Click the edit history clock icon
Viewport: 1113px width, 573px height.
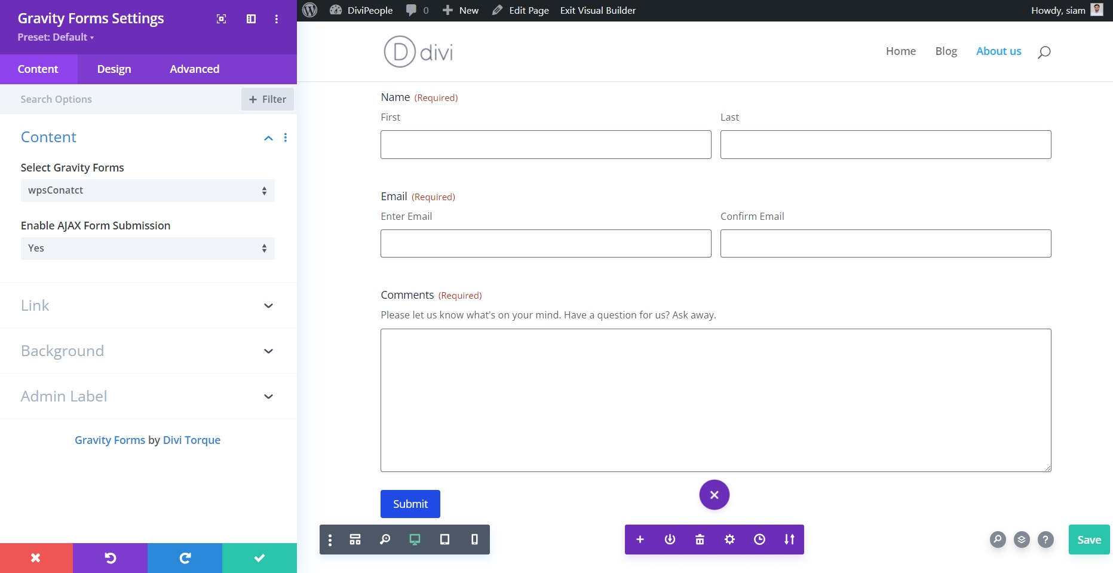[x=759, y=539]
